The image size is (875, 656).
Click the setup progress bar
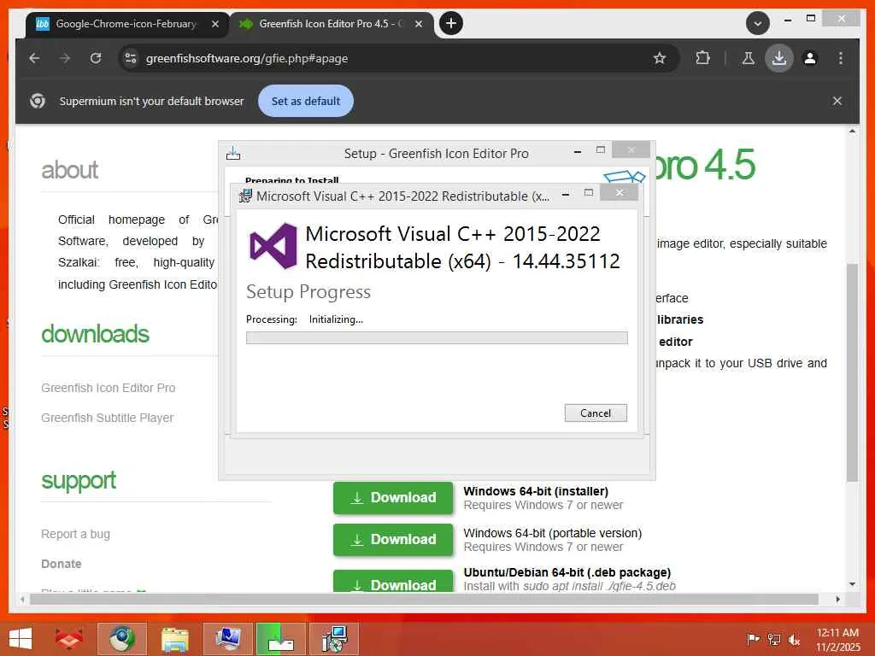pos(437,337)
